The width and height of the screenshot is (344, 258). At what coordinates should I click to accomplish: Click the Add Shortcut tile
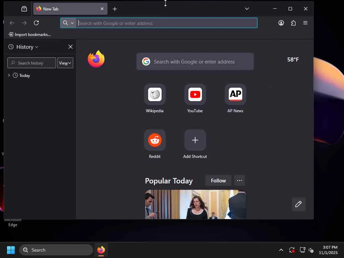[195, 144]
